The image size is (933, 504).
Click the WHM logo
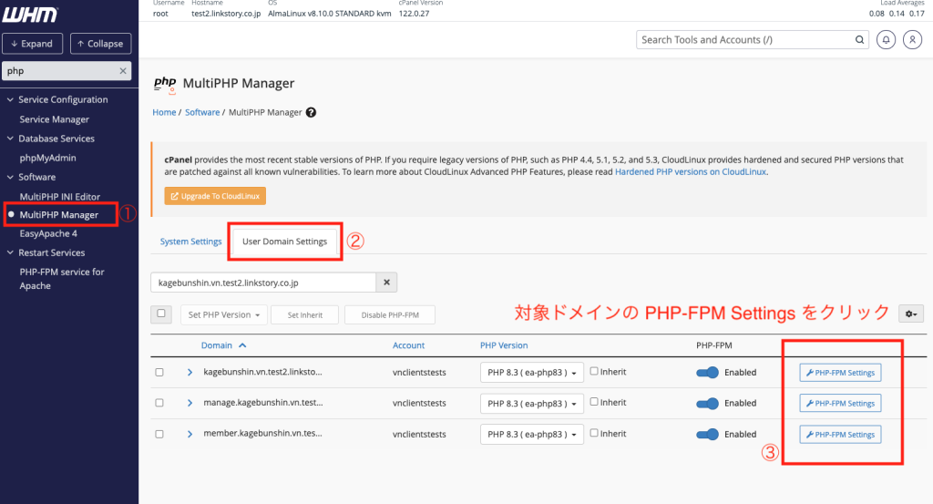31,15
